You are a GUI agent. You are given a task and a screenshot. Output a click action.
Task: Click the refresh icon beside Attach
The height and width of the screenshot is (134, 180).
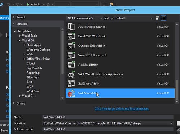[x=48, y=5]
